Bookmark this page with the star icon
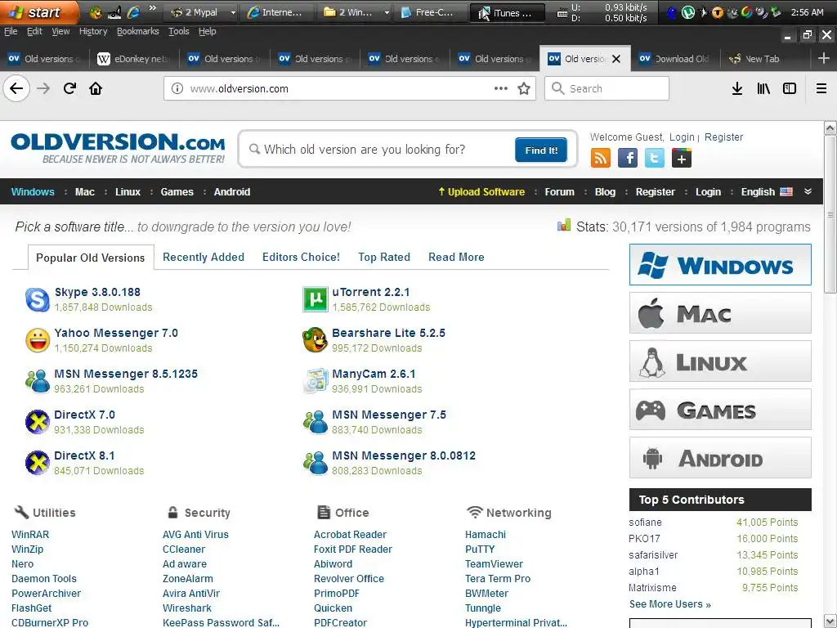The height and width of the screenshot is (628, 837). tap(524, 88)
